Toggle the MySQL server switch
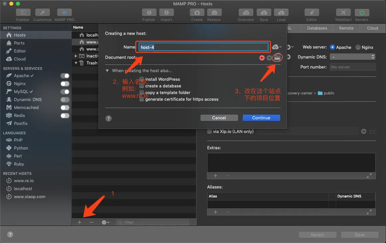 65,92
